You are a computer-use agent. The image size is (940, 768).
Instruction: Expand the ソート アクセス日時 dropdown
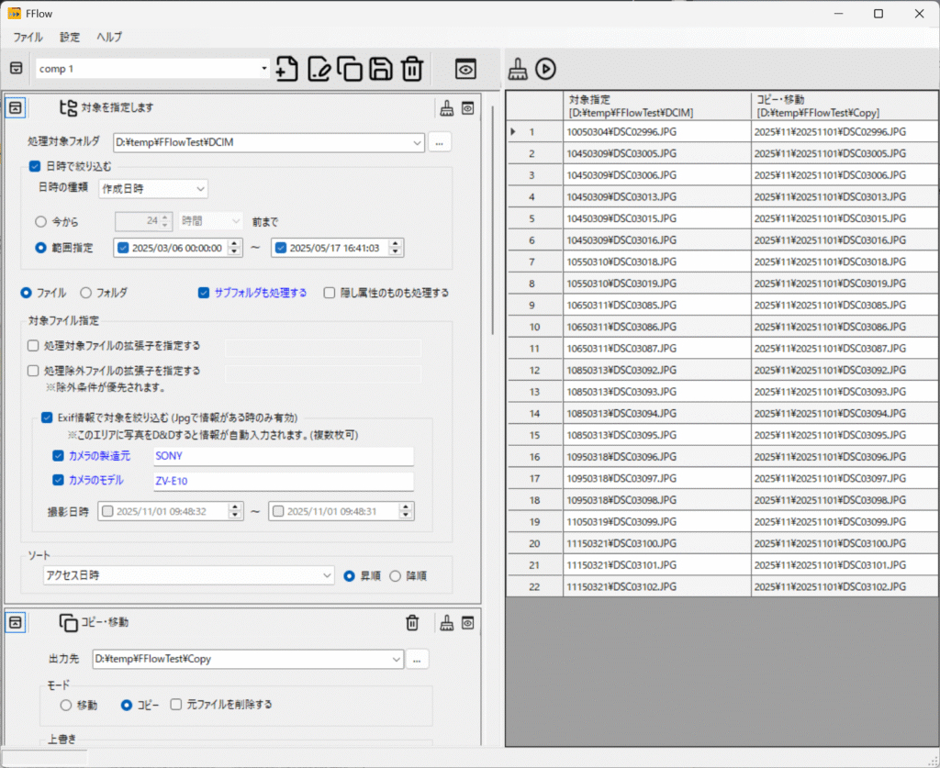pos(188,575)
